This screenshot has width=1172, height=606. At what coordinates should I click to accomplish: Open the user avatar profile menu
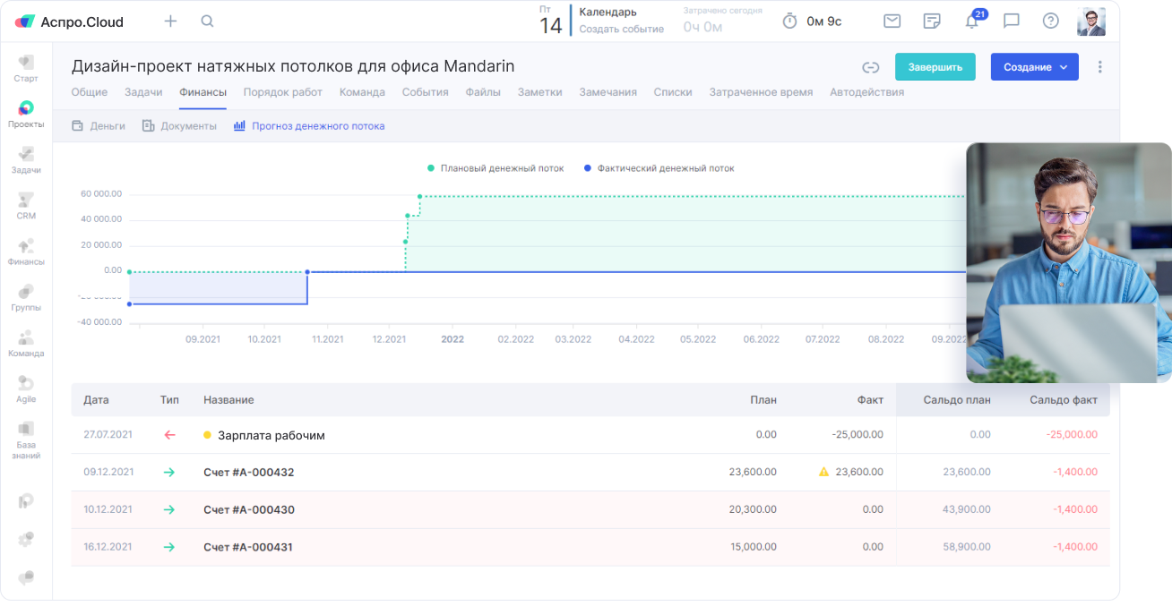[x=1090, y=21]
